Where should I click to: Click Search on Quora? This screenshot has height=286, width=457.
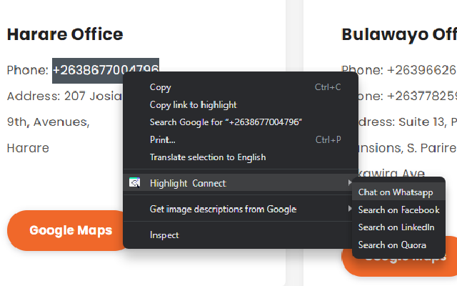(x=392, y=245)
